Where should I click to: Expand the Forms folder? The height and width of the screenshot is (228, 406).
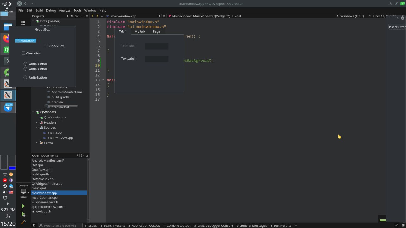pos(37,142)
